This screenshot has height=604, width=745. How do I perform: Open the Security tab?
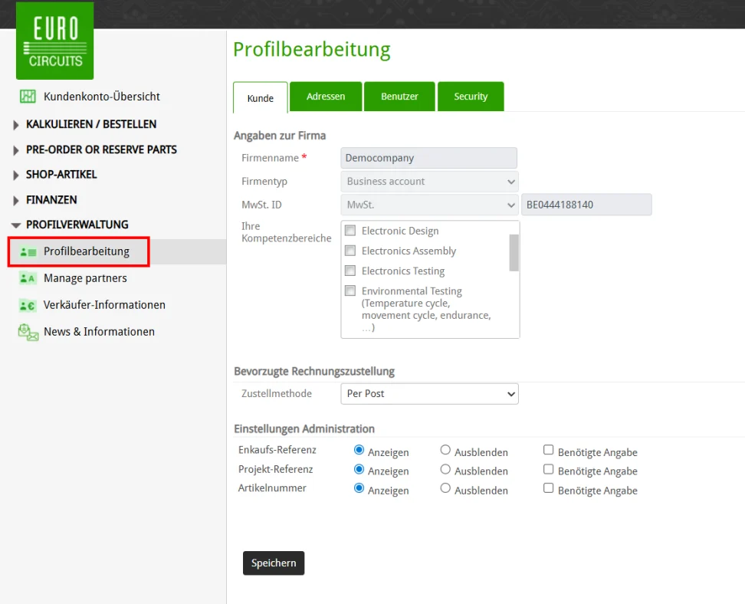point(470,96)
